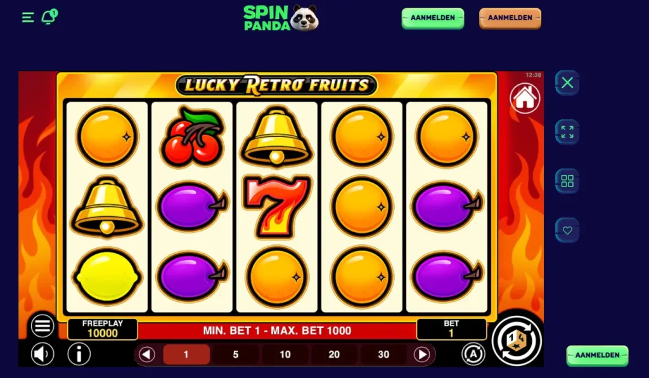This screenshot has width=649, height=378.
Task: Add game to favorites heart
Action: (x=567, y=230)
